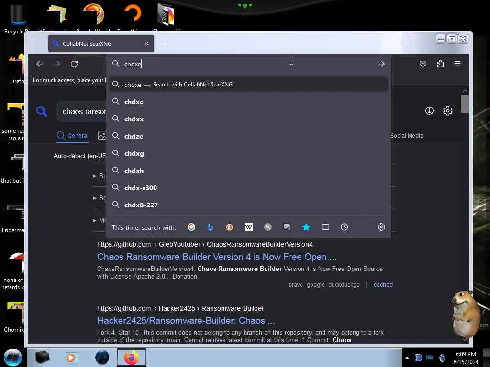490x367 pixels.
Task: Search this time with DuckDuckGo
Action: 229,227
